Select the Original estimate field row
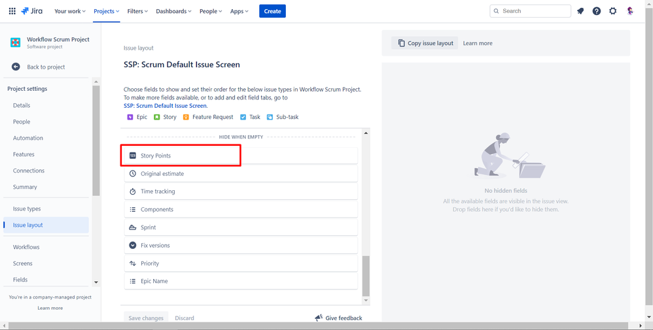This screenshot has width=653, height=330. (241, 174)
